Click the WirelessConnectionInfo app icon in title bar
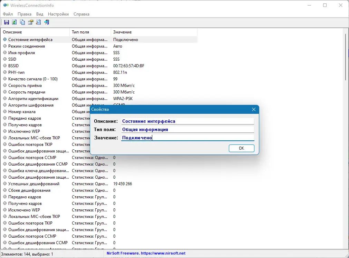 6,5
